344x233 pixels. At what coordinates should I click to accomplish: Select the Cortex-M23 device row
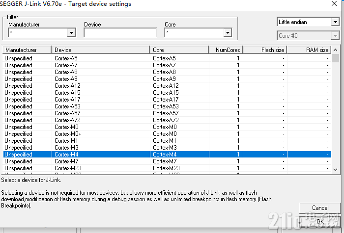pyautogui.click(x=167, y=168)
